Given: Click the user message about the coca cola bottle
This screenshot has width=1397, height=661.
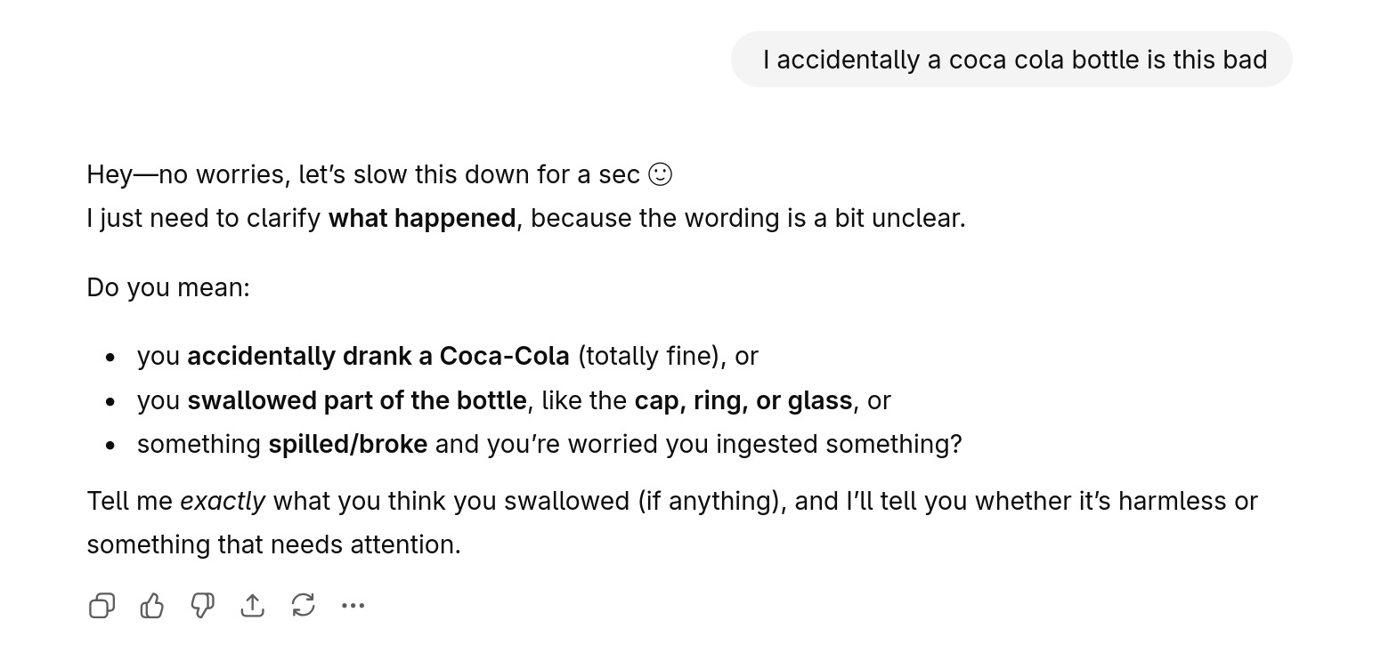Looking at the screenshot, I should [x=1013, y=60].
